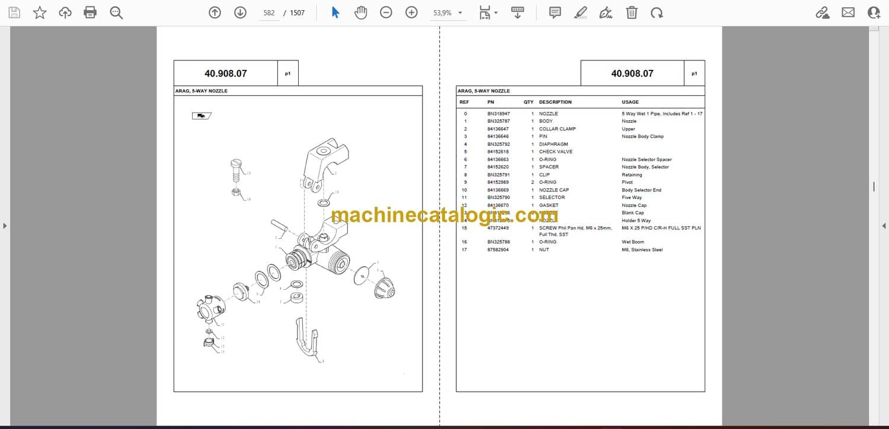Click the 'Nozzle Selector Spacer' usage text
Image resolution: width=889 pixels, height=429 pixels.
647,159
